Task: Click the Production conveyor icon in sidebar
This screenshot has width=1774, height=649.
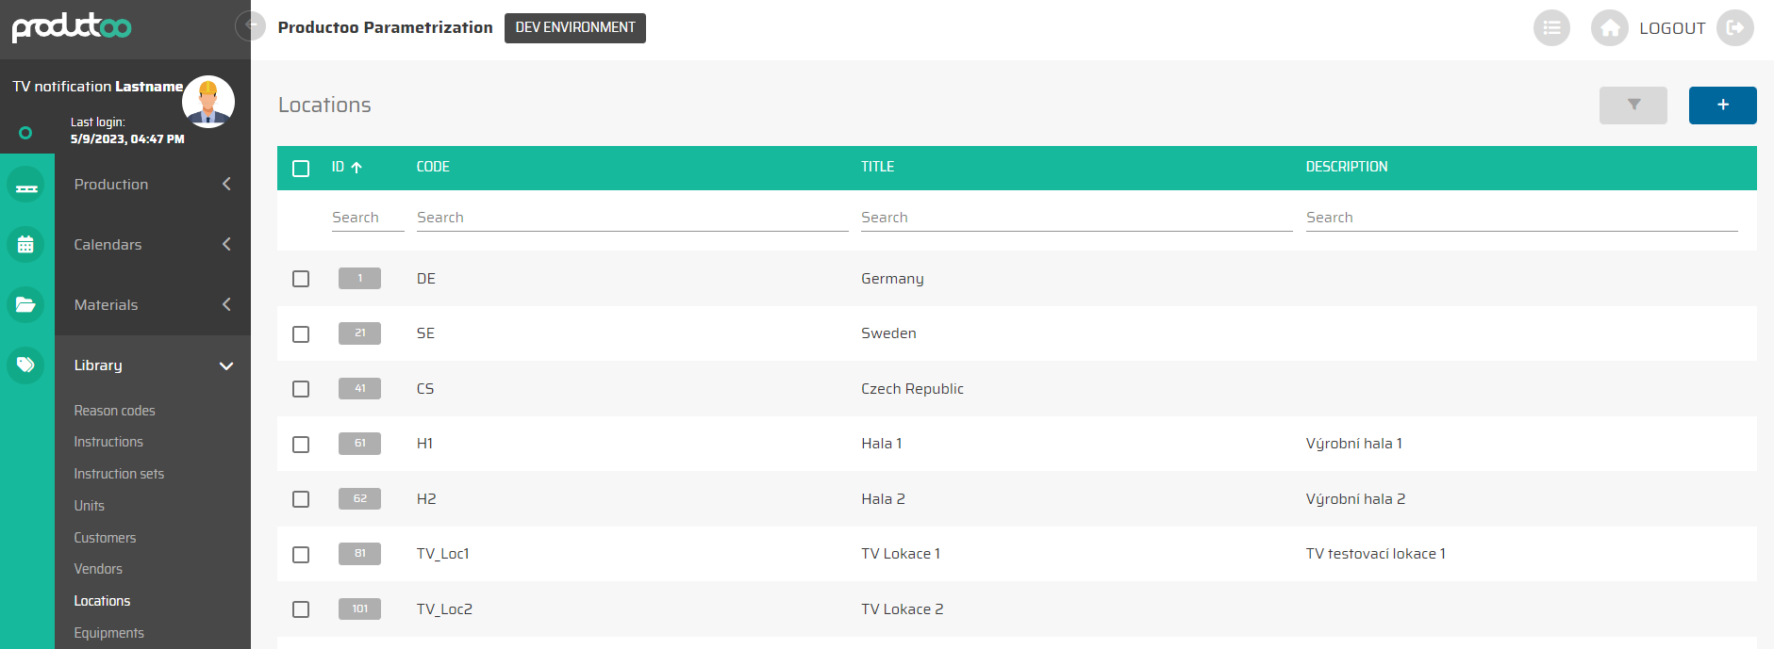Action: coord(25,186)
